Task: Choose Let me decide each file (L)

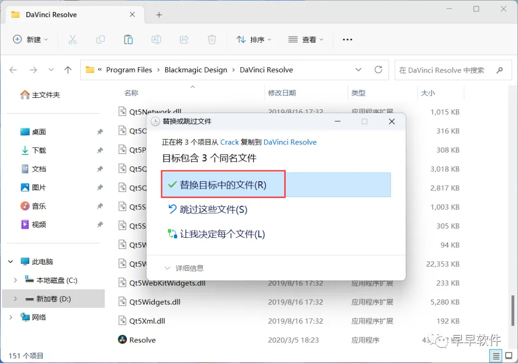Action: tap(216, 234)
